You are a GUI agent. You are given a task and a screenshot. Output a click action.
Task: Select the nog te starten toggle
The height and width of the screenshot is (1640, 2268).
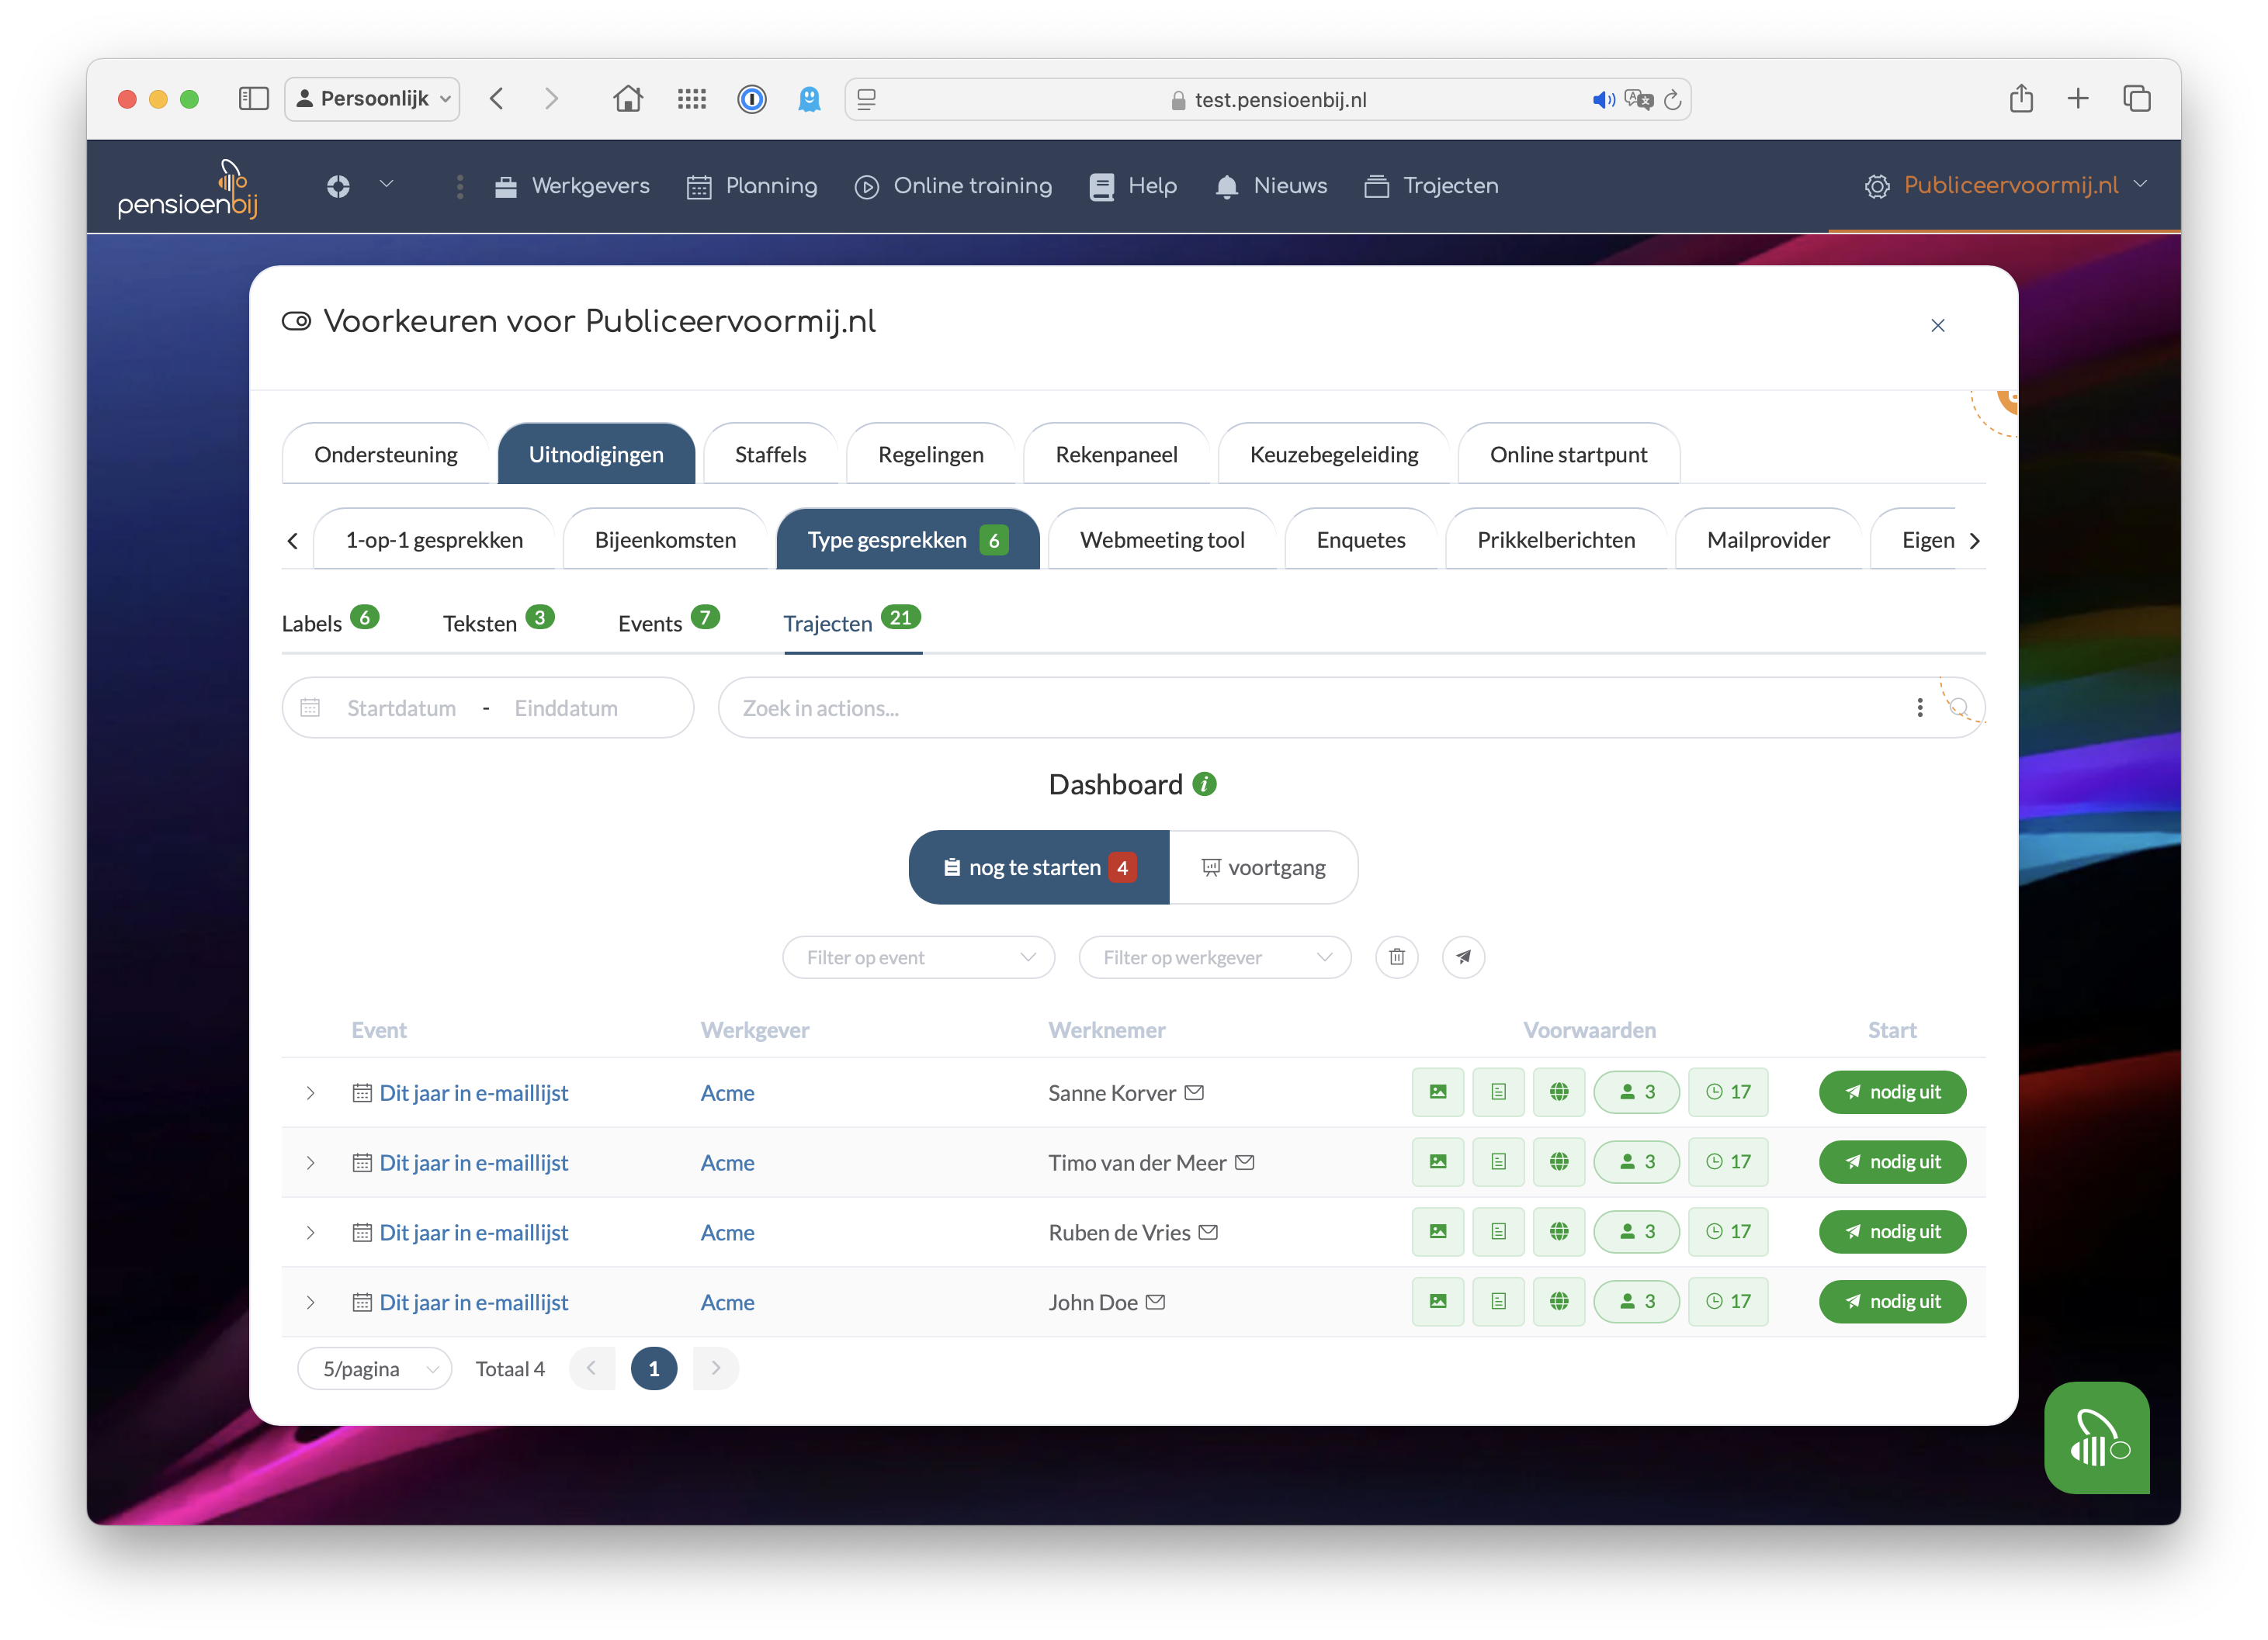coord(1038,867)
